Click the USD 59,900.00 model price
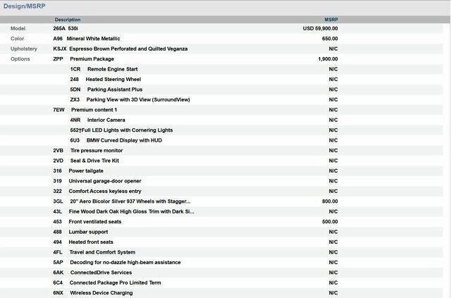The image size is (451, 298). [320, 29]
